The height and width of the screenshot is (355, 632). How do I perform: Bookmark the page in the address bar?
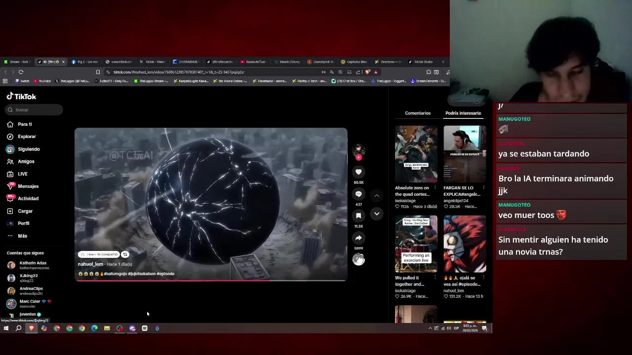coord(98,72)
